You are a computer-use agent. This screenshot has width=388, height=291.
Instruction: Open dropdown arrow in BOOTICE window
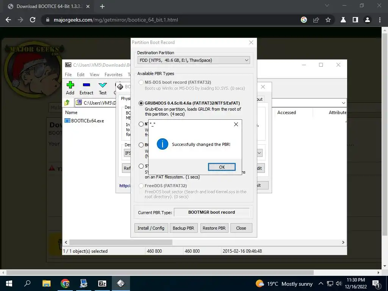[x=259, y=153]
